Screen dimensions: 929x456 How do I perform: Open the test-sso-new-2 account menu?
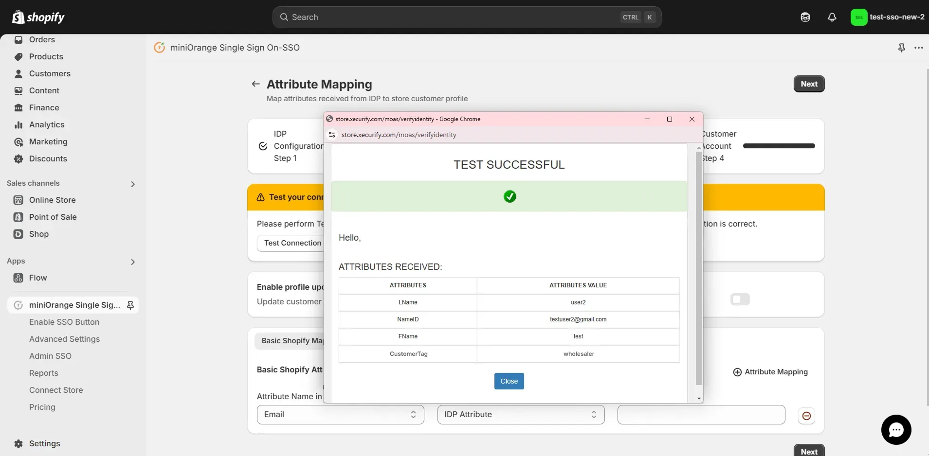(888, 17)
